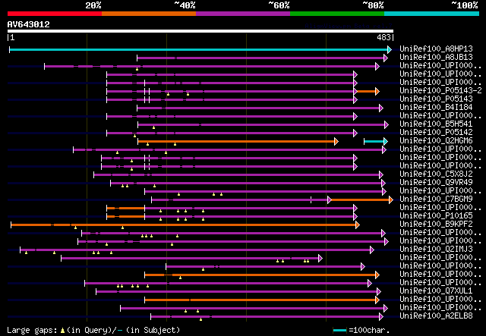Click the UniRef100_P05143 hit label
The height and width of the screenshot is (336, 486).
436,99
